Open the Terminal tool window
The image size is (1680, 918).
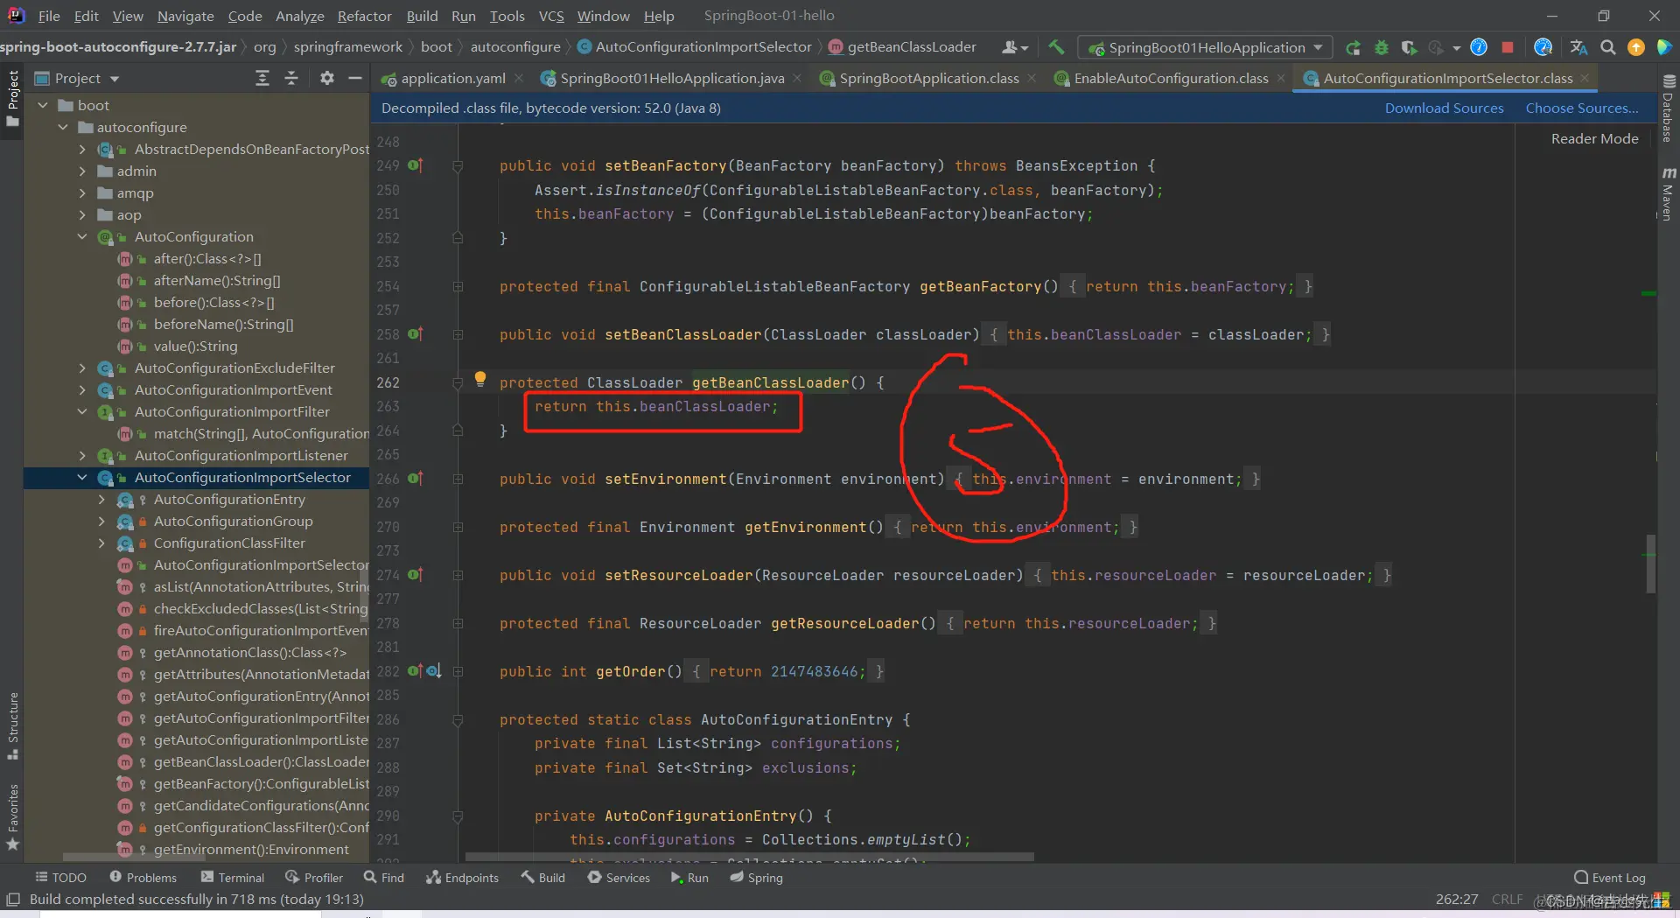pyautogui.click(x=233, y=878)
